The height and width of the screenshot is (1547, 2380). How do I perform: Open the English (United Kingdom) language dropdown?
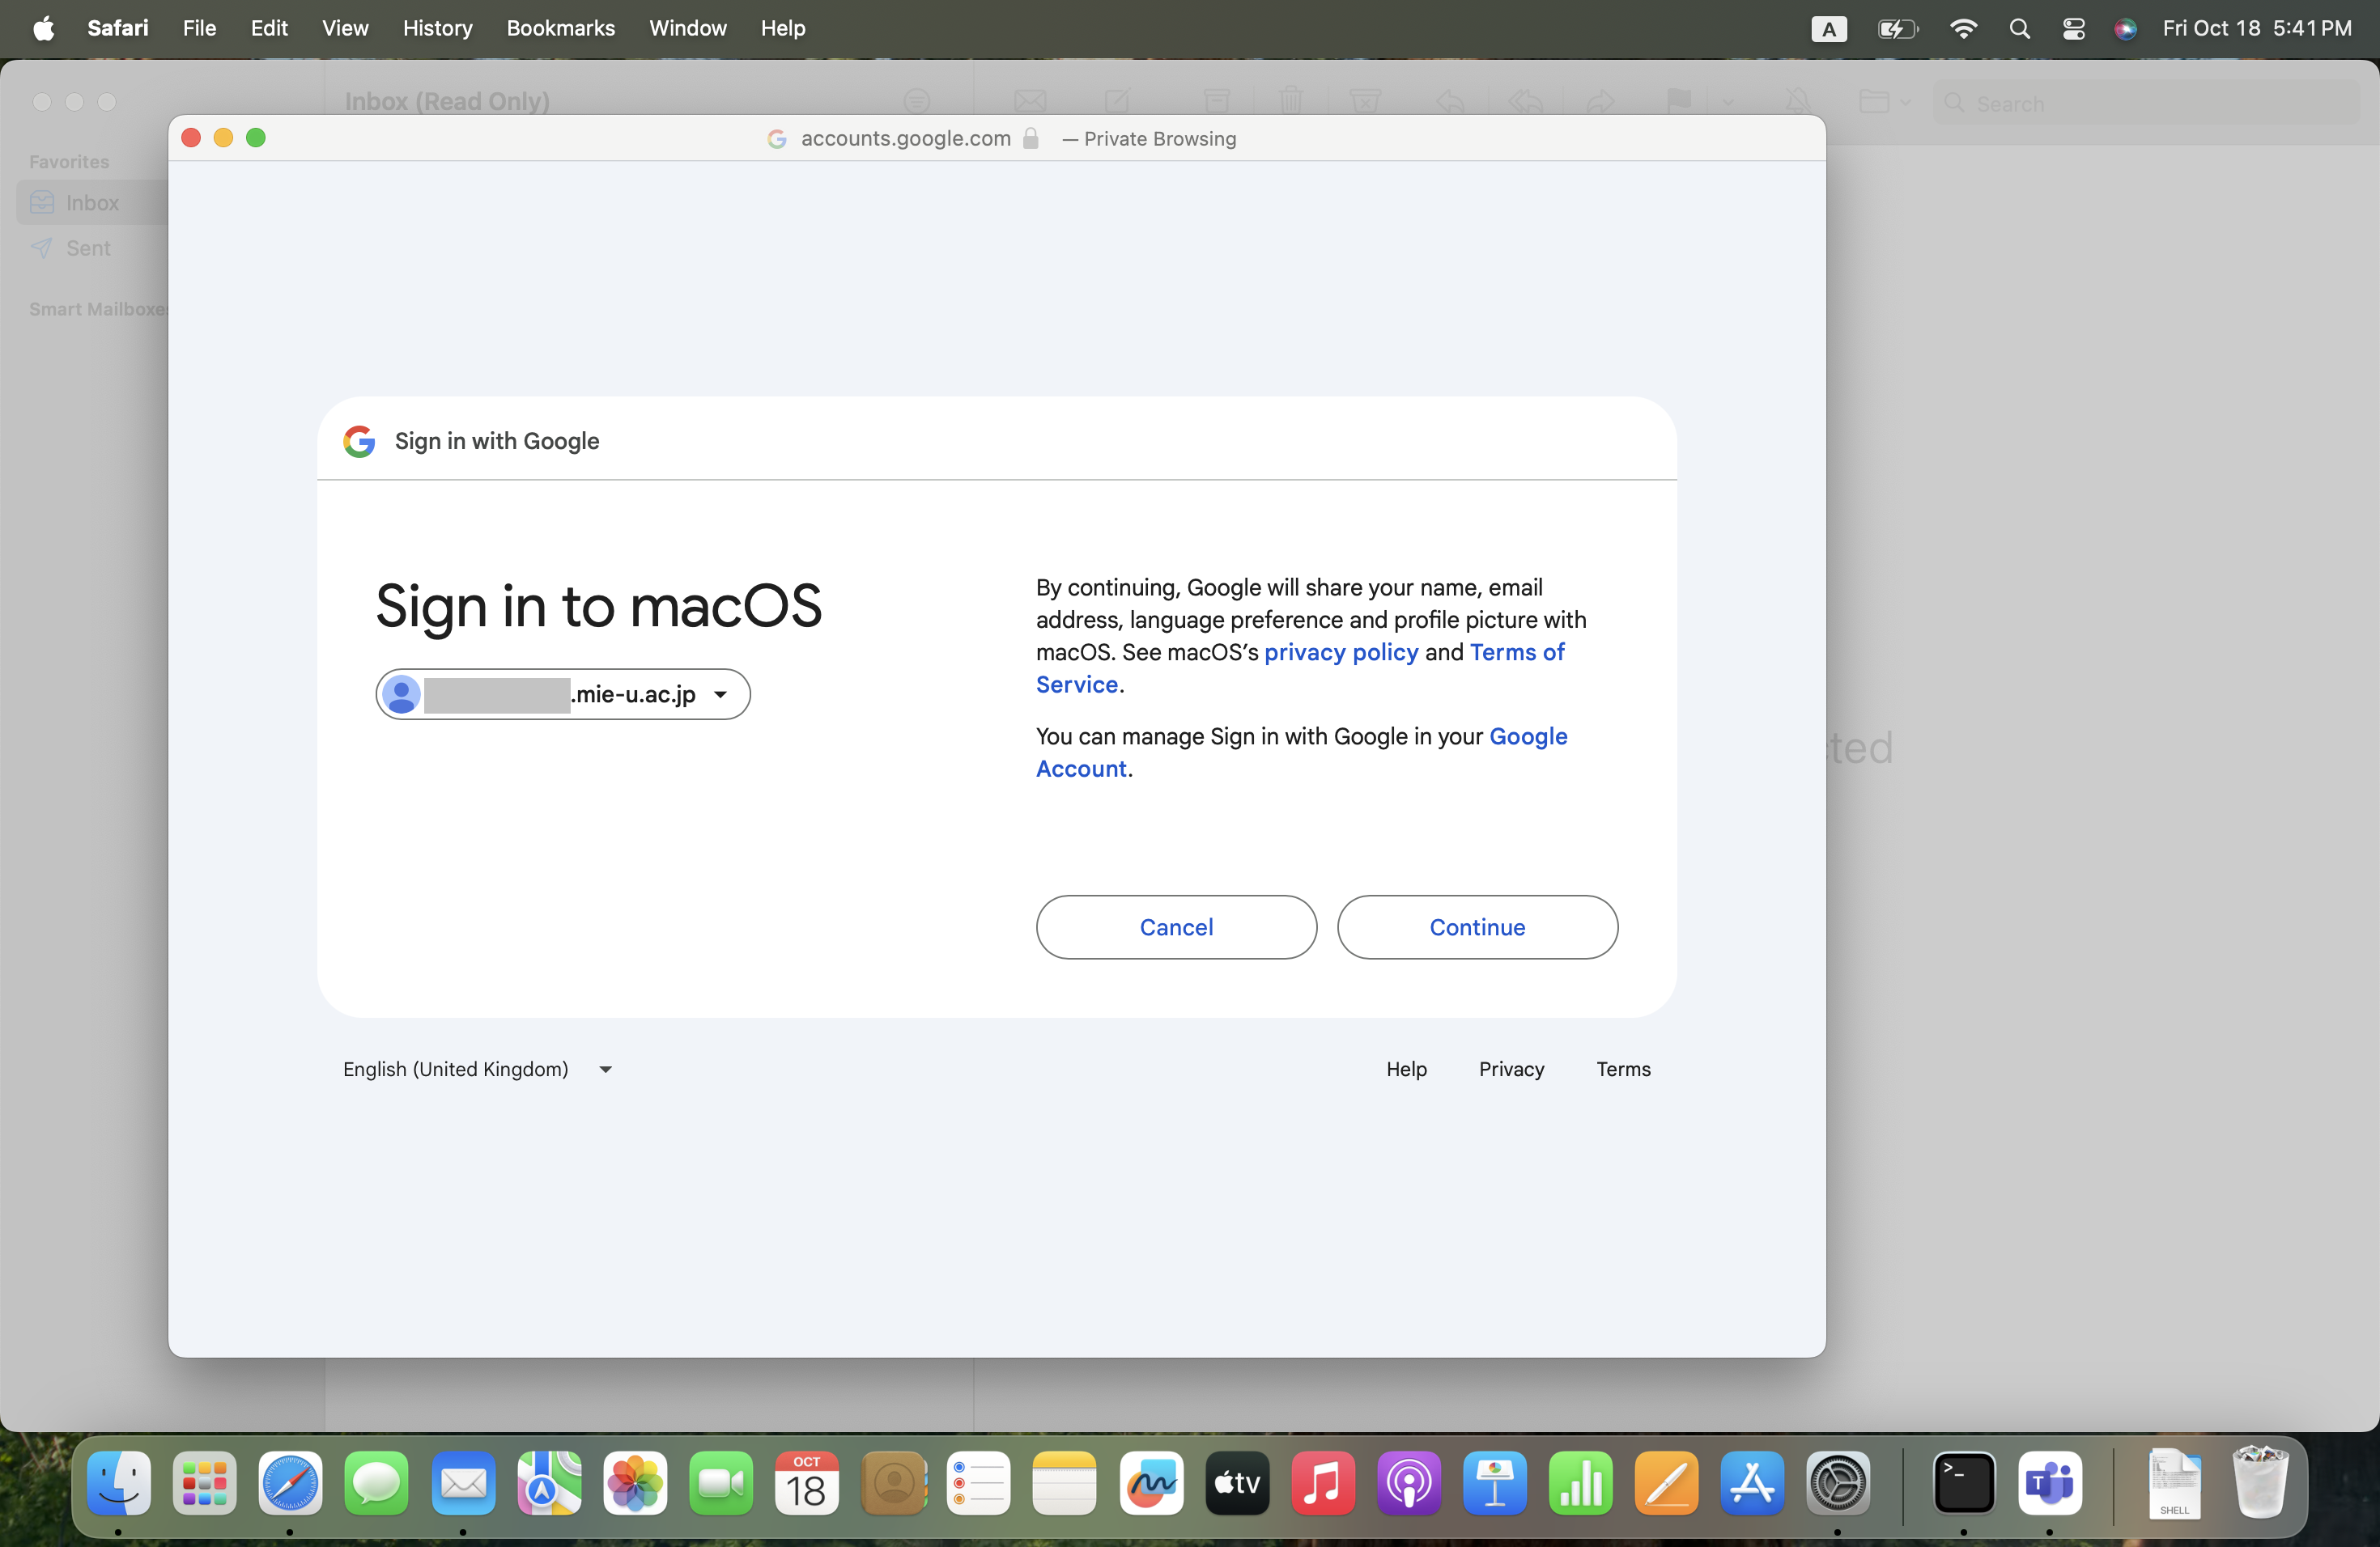[x=477, y=1070]
